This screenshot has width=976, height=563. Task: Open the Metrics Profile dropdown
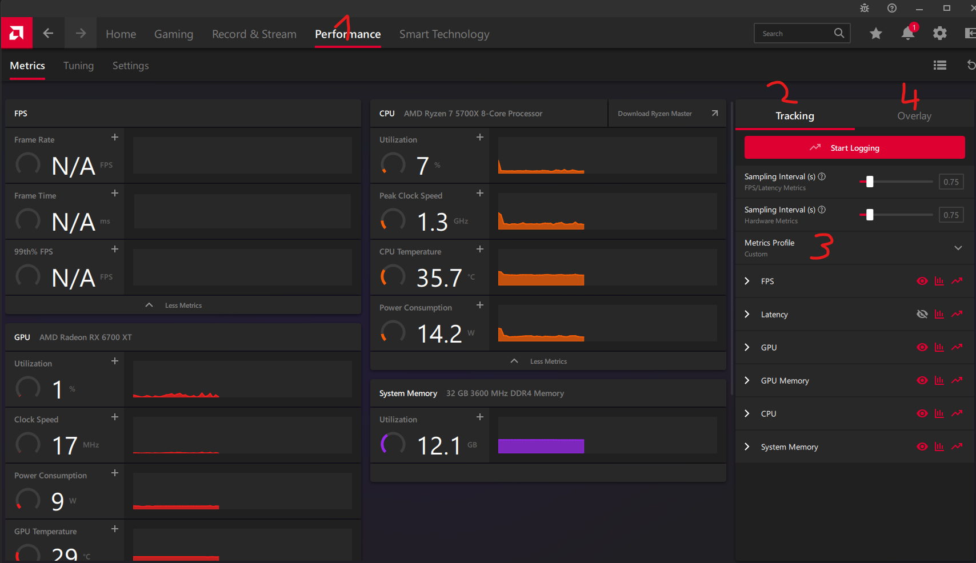854,248
